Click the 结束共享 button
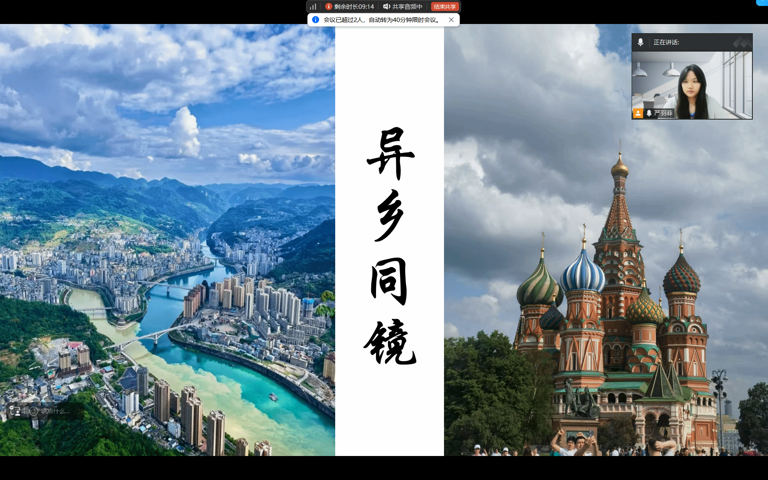Screen dimensions: 768x480 [x=445, y=6]
